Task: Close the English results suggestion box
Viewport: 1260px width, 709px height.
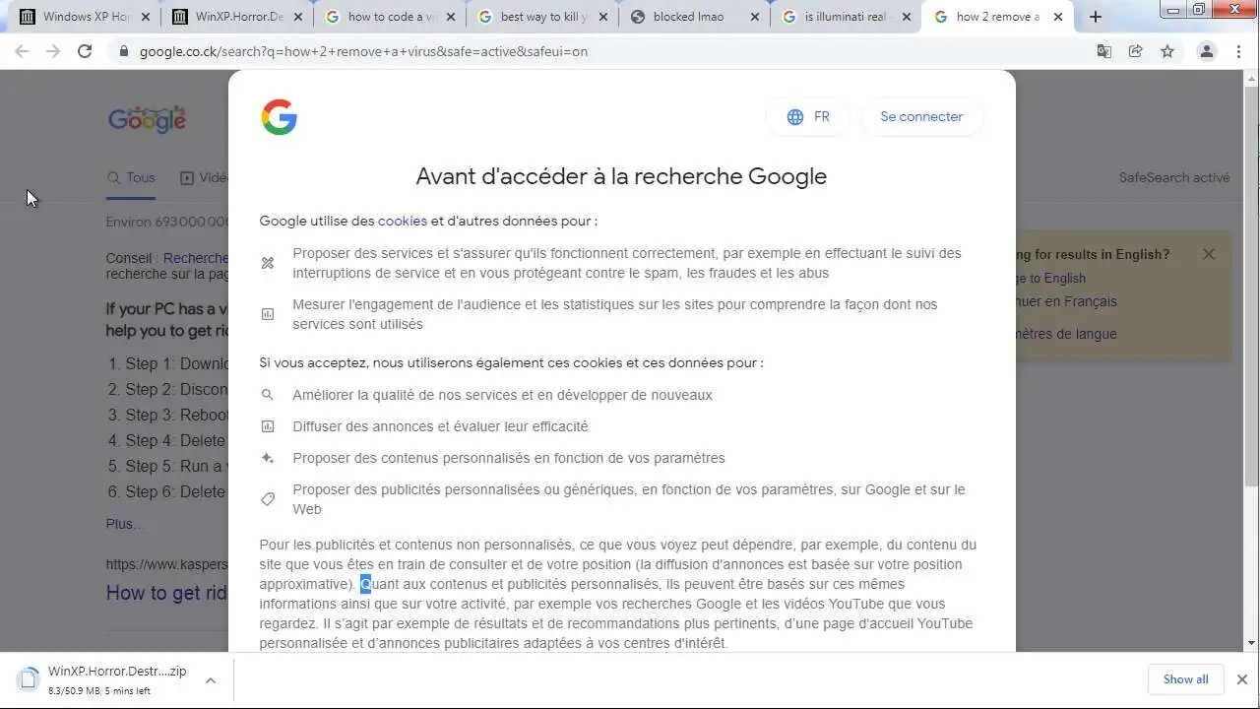Action: 1209,254
